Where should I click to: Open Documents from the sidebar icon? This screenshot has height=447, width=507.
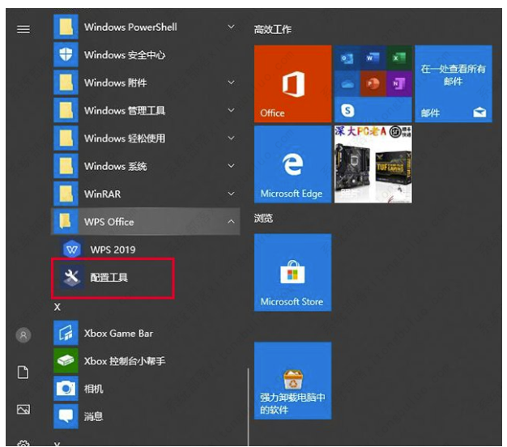tap(23, 372)
